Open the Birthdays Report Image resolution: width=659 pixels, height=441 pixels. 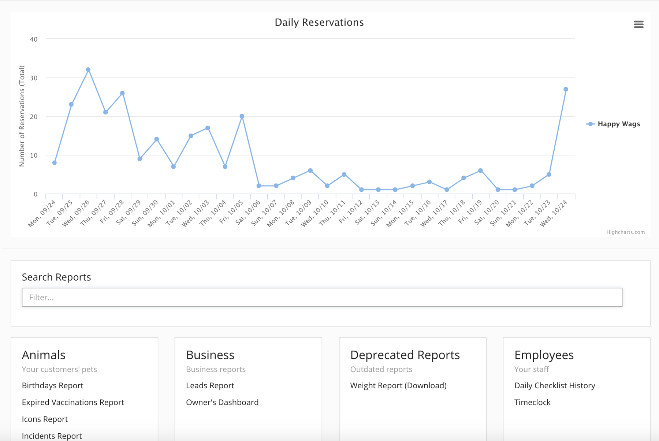tap(52, 385)
